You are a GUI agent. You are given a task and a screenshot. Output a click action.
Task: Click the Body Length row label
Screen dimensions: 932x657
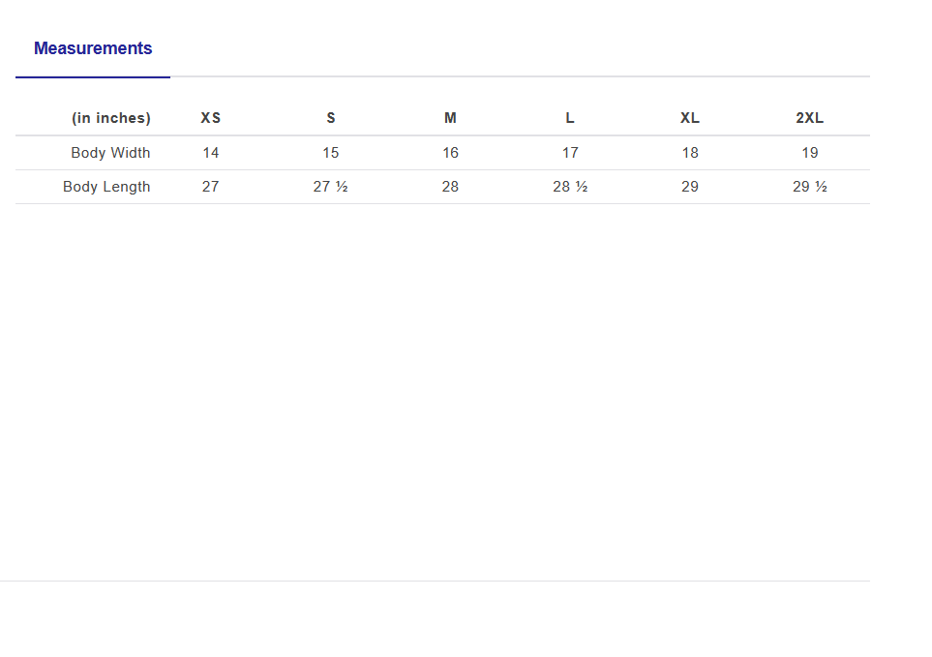pos(106,187)
